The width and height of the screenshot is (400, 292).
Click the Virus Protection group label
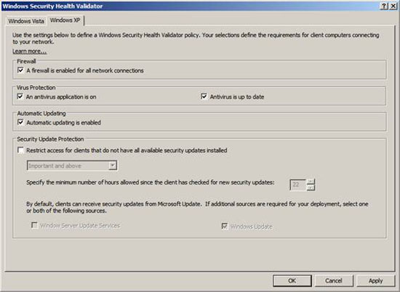[36, 87]
